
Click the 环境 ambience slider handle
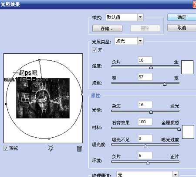(148, 163)
